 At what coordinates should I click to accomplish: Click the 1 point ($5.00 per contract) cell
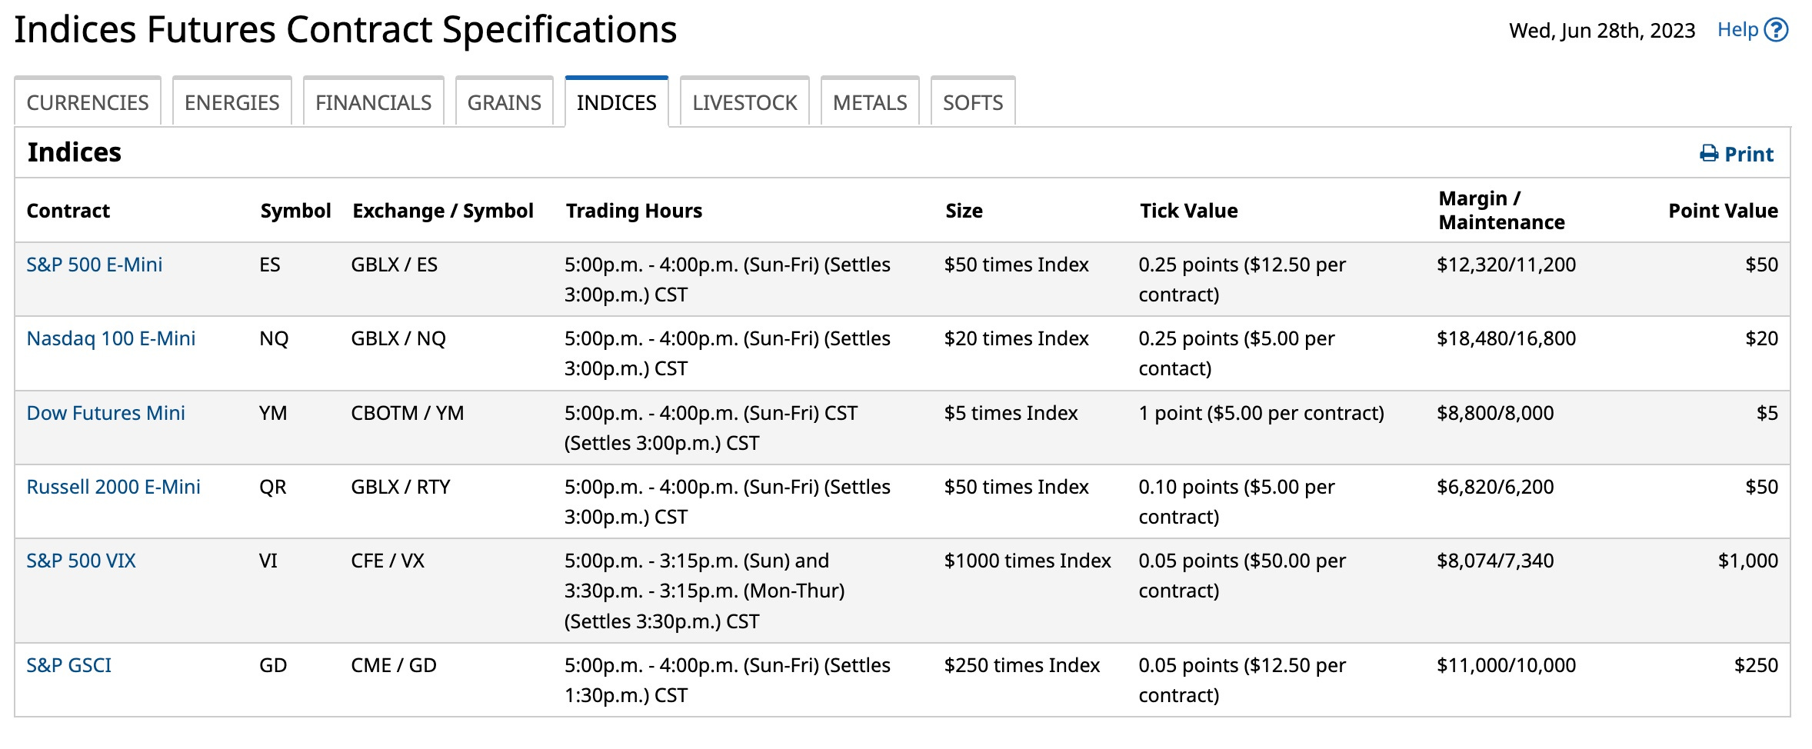click(x=1261, y=413)
